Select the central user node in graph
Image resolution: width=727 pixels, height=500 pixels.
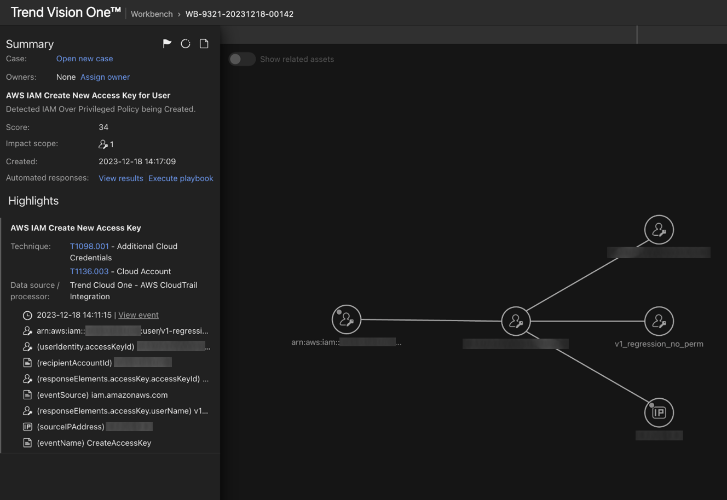click(x=516, y=321)
